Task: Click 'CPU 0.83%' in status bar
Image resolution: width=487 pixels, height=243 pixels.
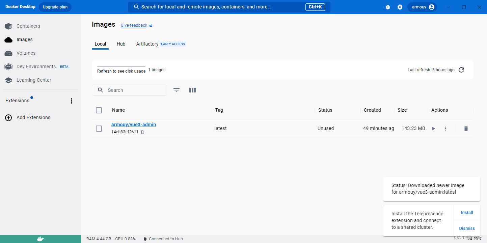Action: pyautogui.click(x=126, y=239)
